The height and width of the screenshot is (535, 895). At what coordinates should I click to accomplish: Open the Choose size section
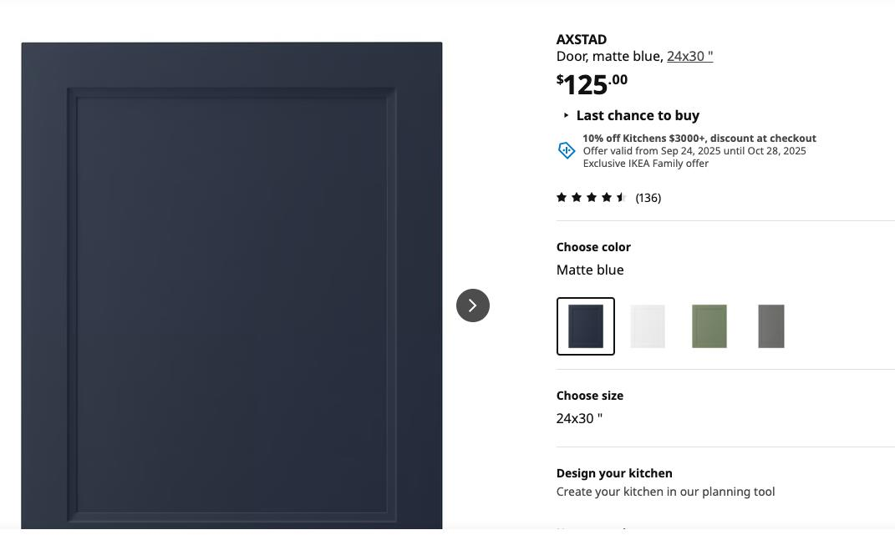tap(590, 396)
